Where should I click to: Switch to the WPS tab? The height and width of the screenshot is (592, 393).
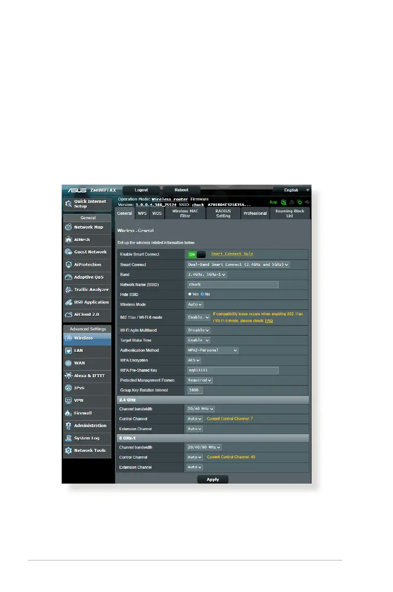tap(143, 213)
